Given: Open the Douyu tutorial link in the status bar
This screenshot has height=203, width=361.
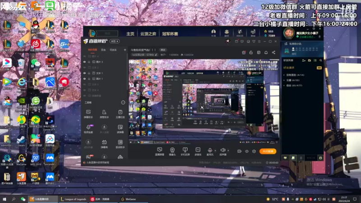Looking at the screenshot, I should tap(97, 162).
